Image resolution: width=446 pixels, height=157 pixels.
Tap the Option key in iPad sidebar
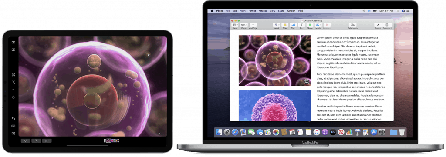(x=13, y=82)
